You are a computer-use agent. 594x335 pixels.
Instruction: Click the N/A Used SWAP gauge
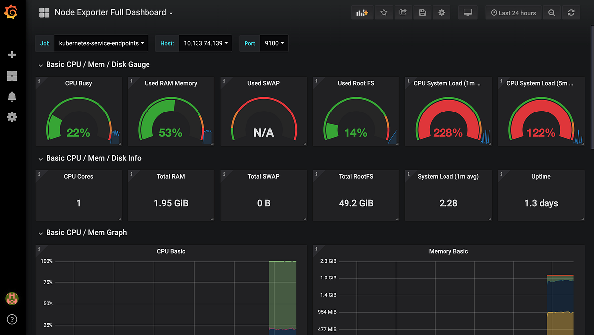click(263, 119)
